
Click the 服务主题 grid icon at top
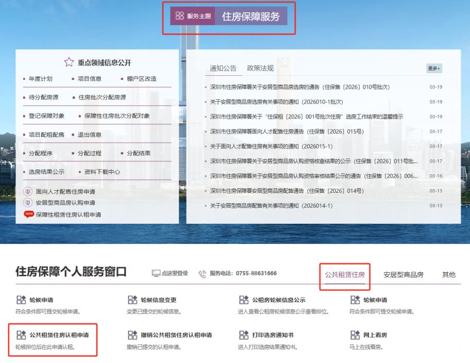(x=179, y=16)
